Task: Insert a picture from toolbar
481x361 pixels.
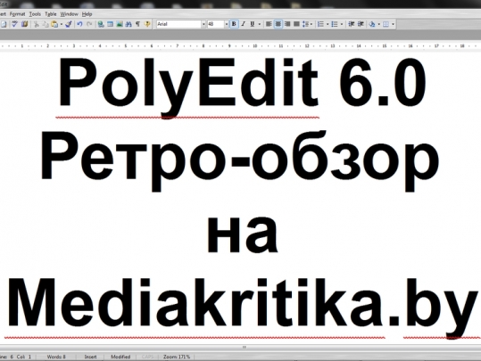Action: (120, 24)
